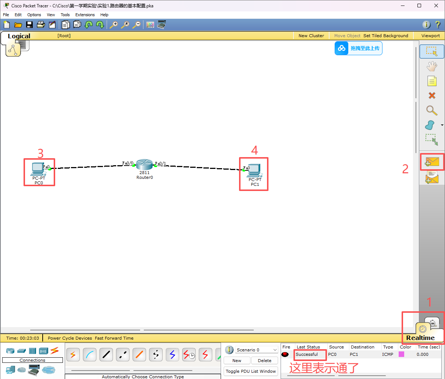Switch to Realtime mode tab
Screen dimensions: 445x379
(420, 337)
